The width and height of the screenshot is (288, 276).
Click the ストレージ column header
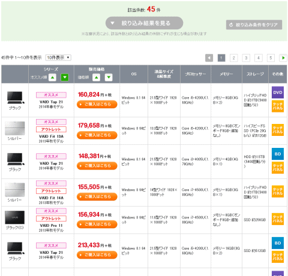[x=255, y=74]
